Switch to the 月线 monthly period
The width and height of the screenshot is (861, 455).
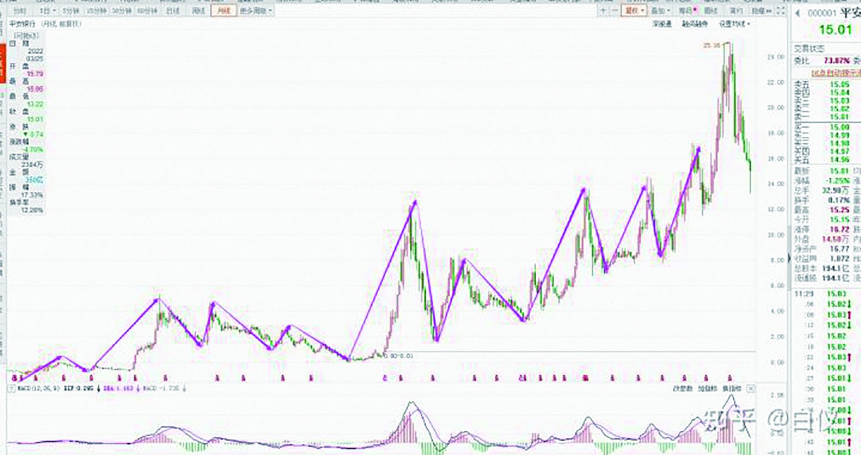pos(224,10)
